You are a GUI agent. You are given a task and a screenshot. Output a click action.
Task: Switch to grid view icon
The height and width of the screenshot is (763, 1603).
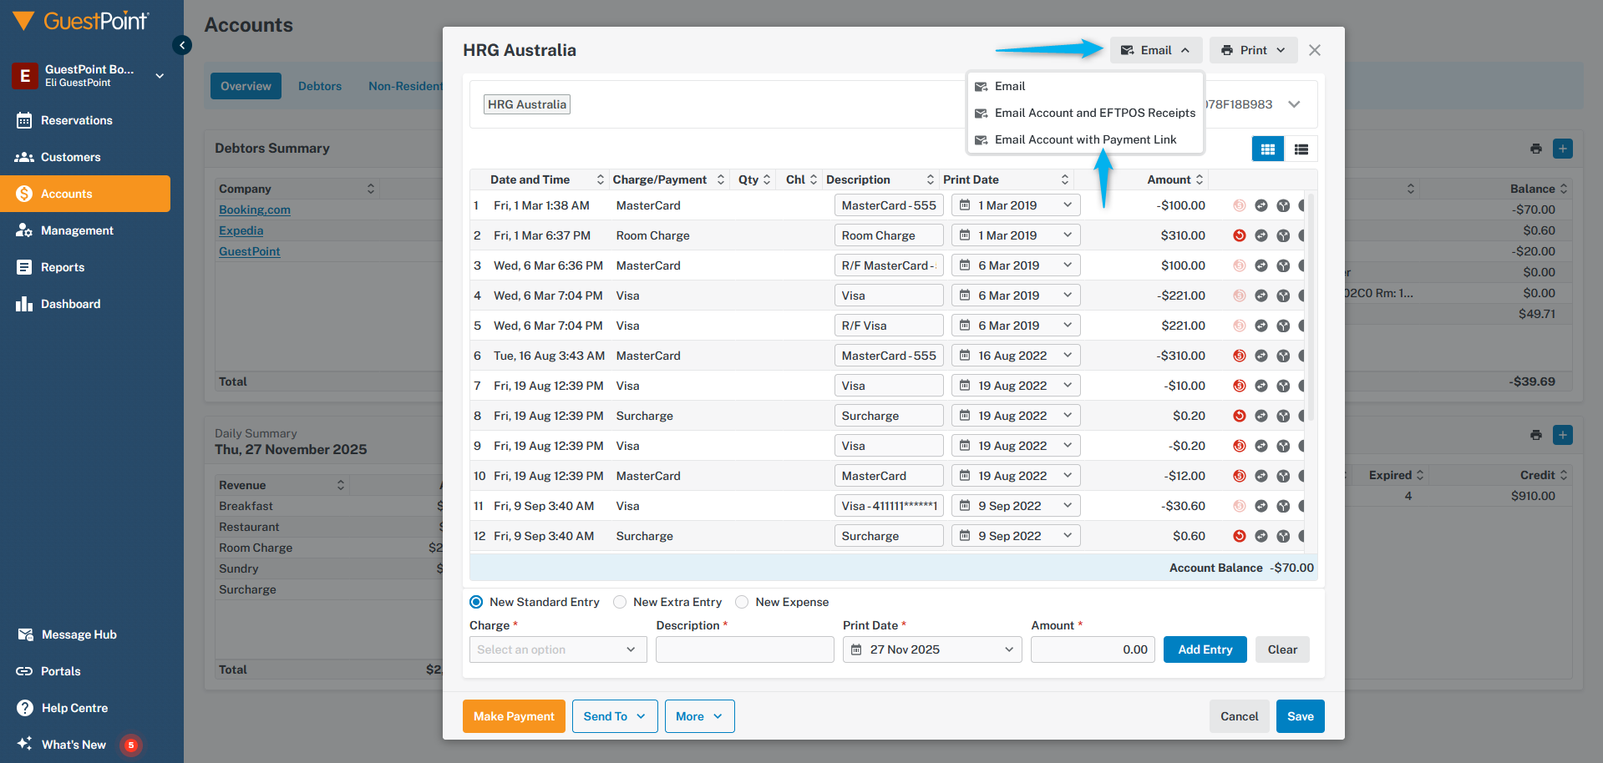(1267, 149)
